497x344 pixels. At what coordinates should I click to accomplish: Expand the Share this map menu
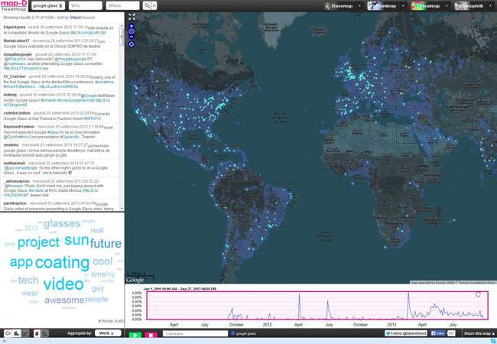tap(479, 333)
